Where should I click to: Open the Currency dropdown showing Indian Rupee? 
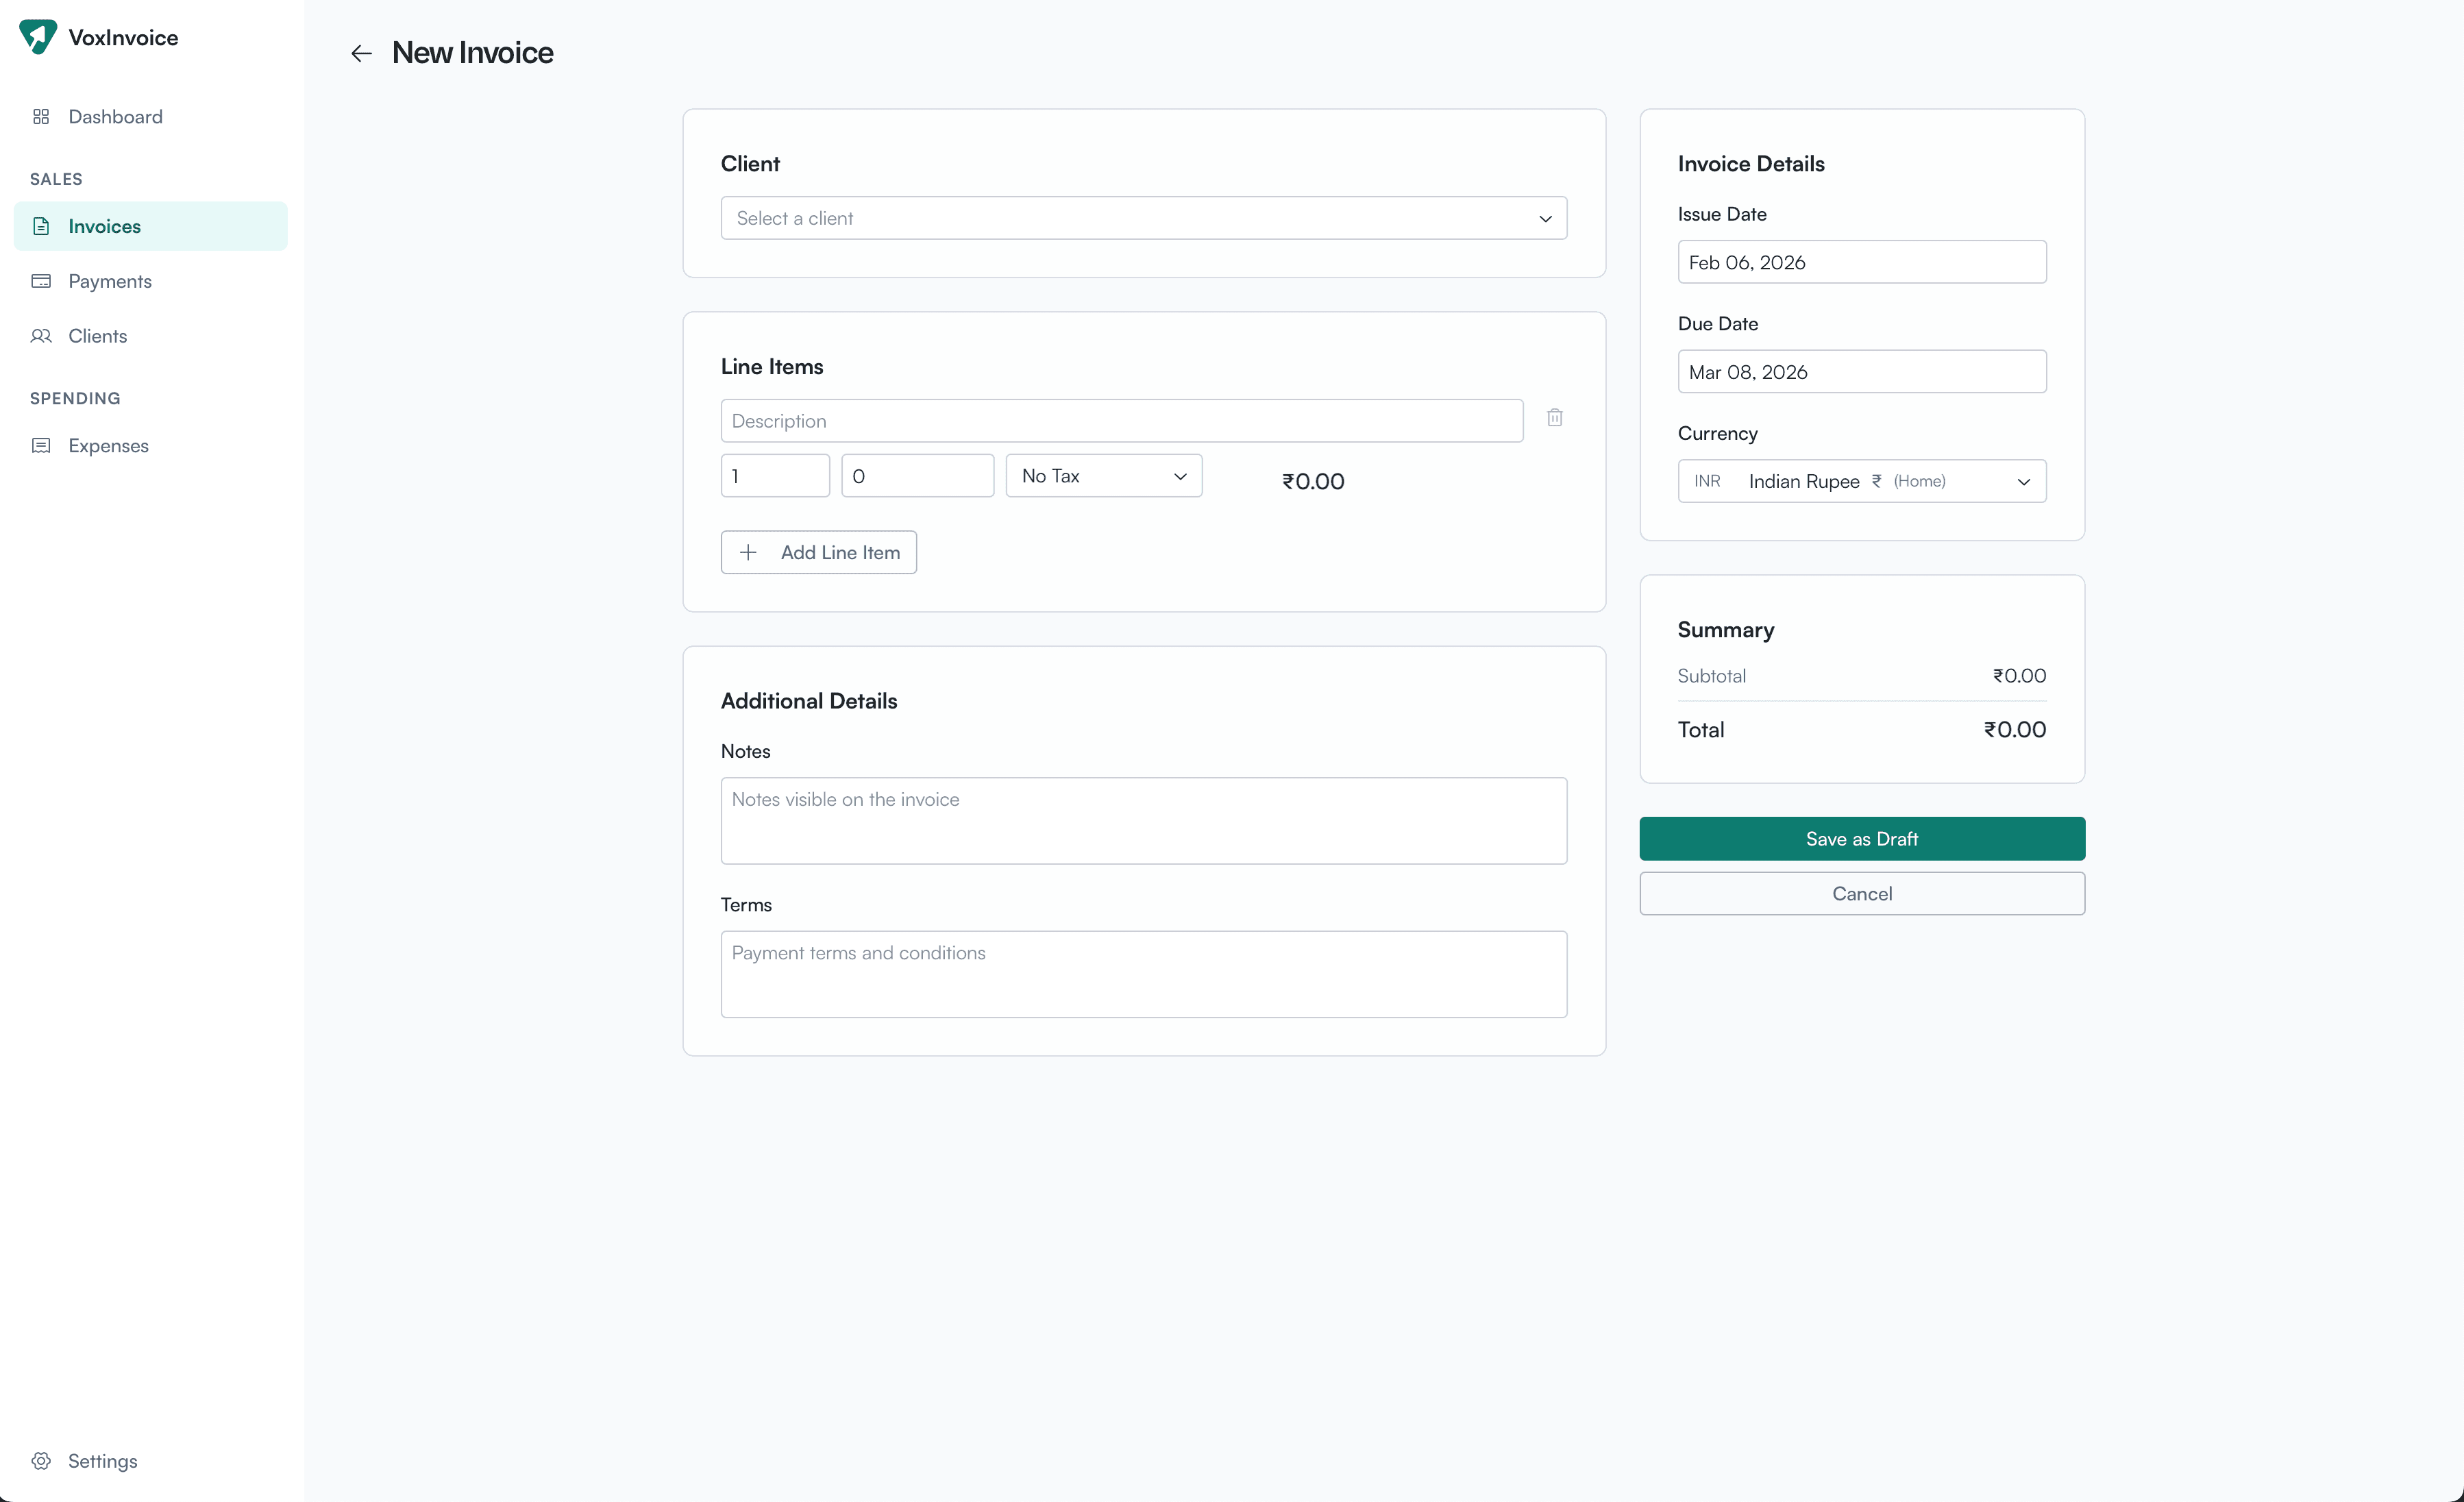[x=1861, y=481]
